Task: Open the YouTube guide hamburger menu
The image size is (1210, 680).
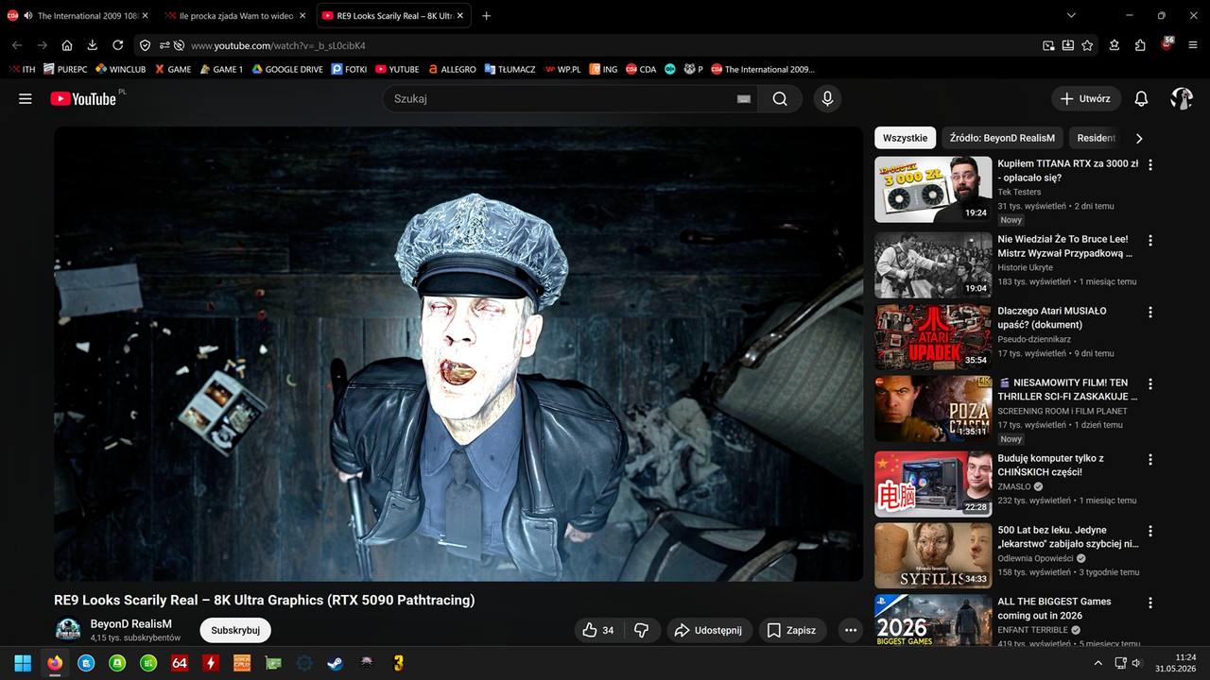Action: point(26,98)
